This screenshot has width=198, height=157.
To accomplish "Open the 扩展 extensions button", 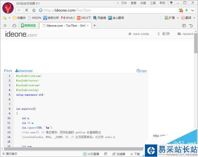I will pyautogui.click(x=170, y=18).
